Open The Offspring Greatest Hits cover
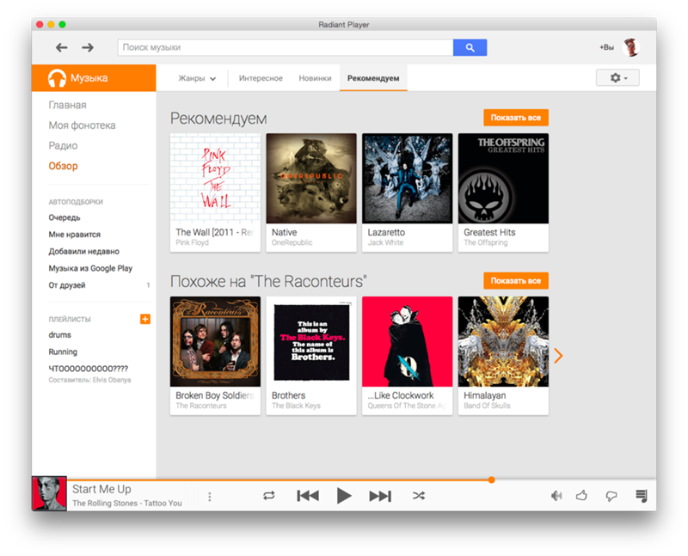 coord(503,179)
